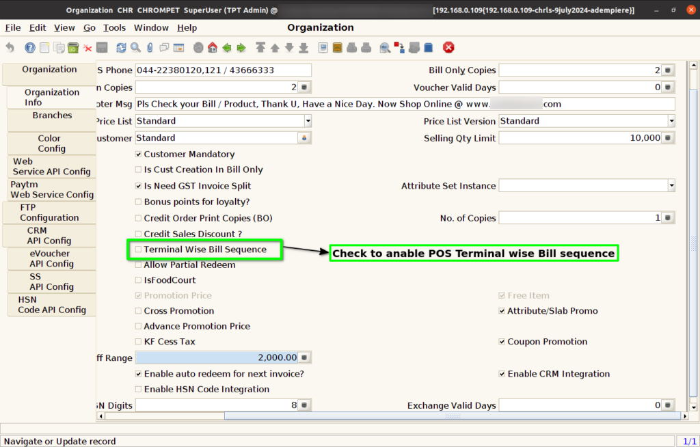Open the Edit menu

pos(38,28)
